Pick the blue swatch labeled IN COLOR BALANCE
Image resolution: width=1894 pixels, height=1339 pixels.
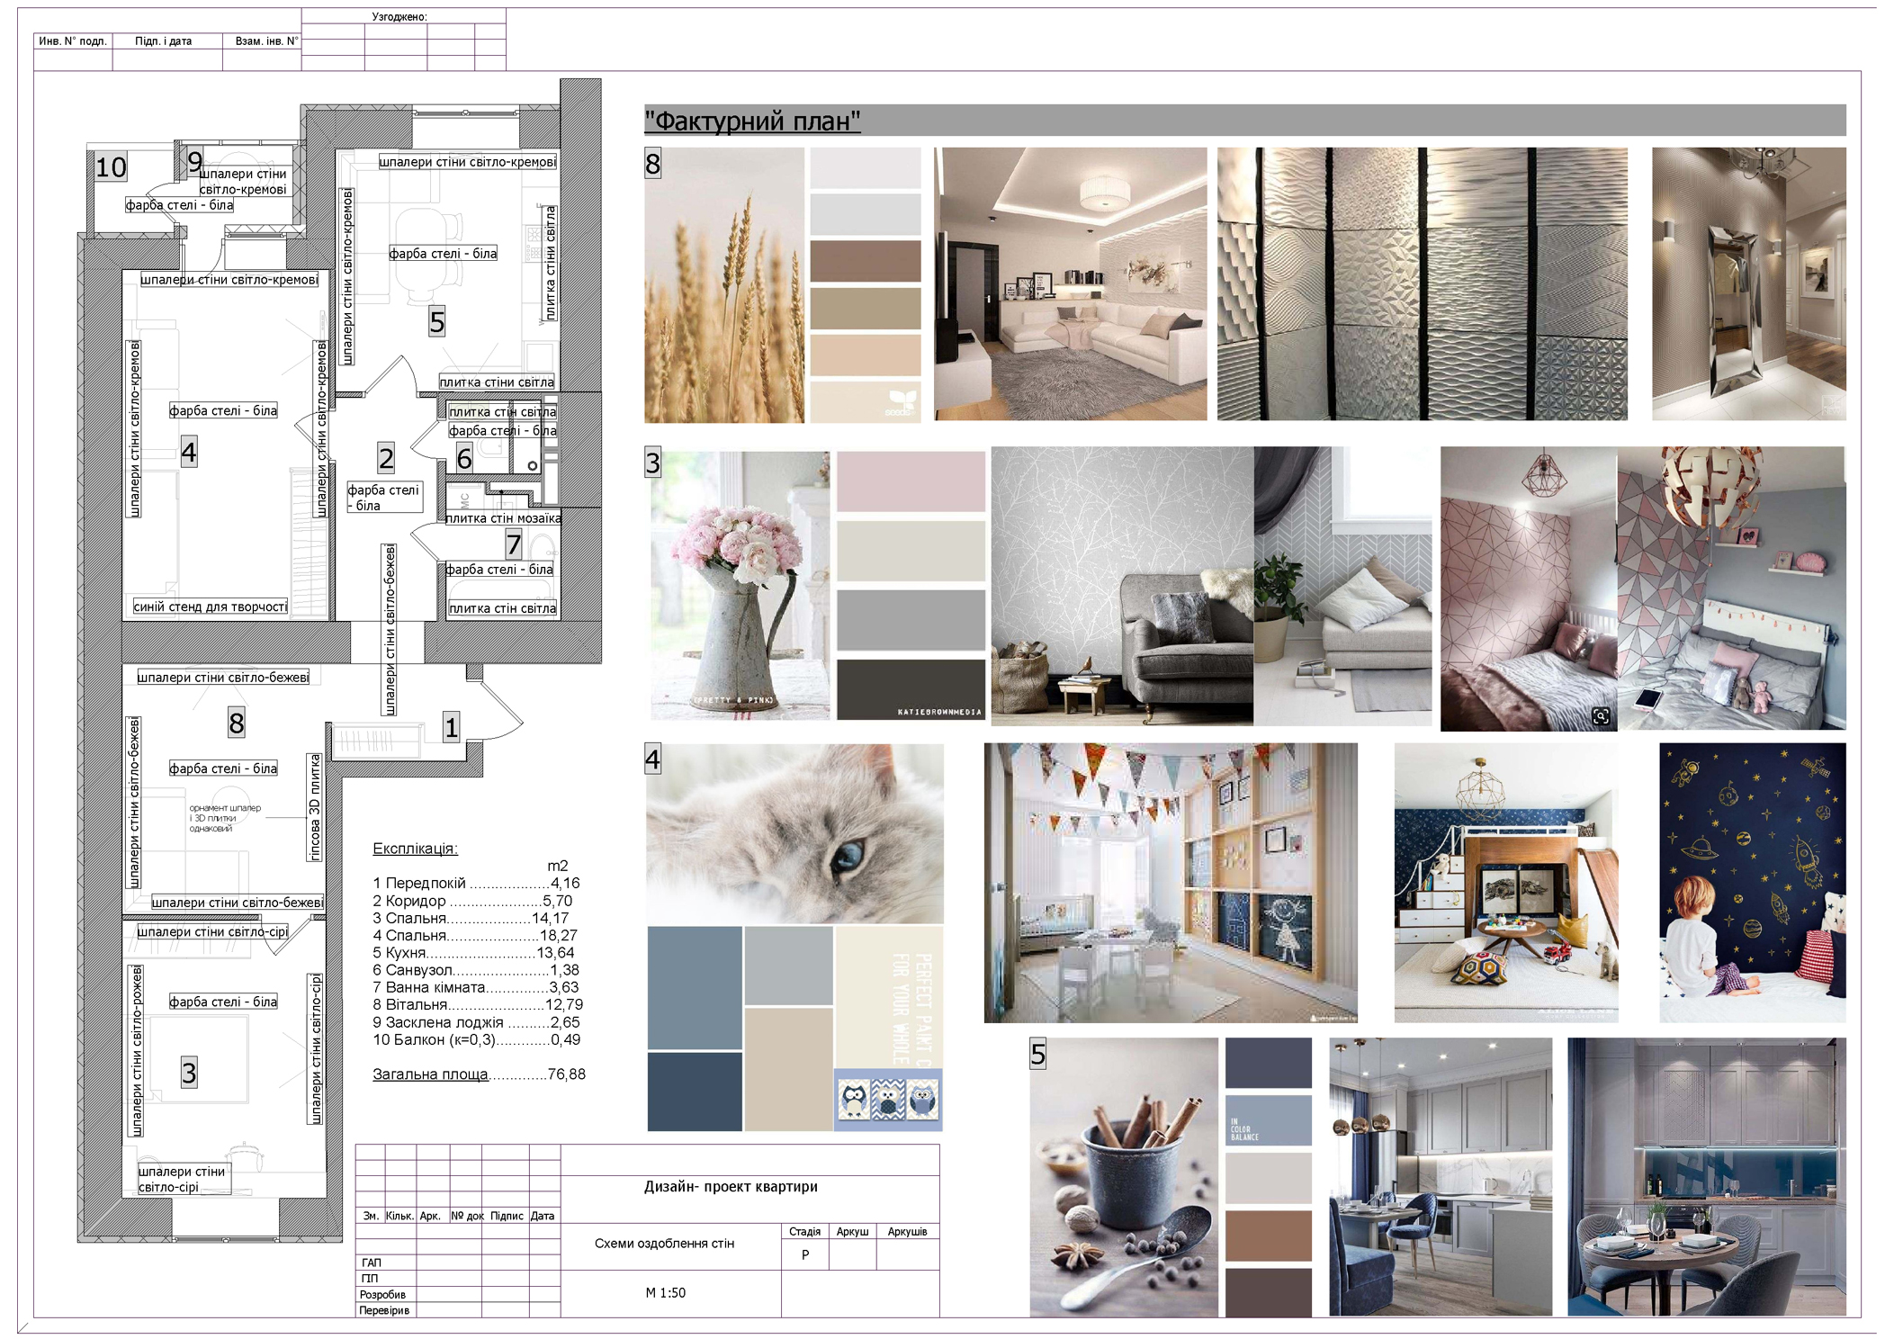tap(1269, 1119)
